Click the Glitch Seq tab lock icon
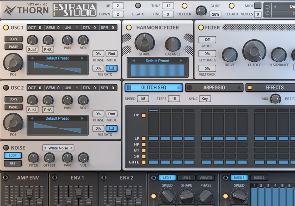 click(x=178, y=87)
